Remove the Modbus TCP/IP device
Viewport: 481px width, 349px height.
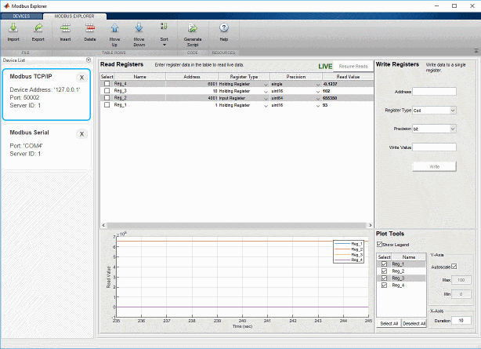[81, 78]
